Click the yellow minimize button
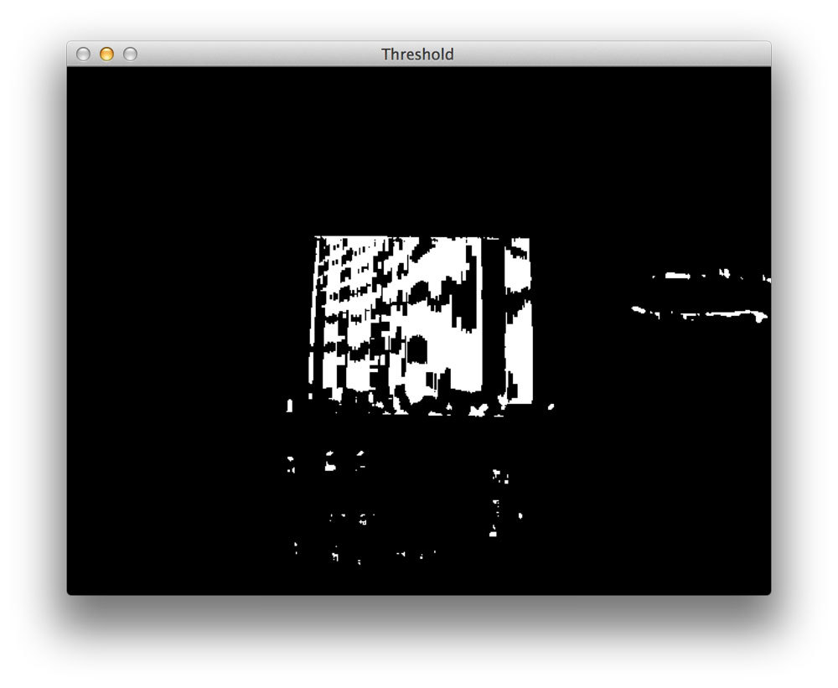 pos(107,54)
